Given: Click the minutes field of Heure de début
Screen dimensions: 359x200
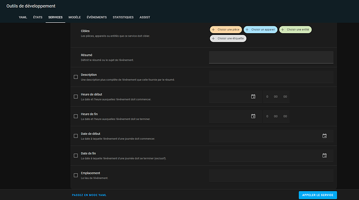Looking at the screenshot, I should click(x=276, y=97).
